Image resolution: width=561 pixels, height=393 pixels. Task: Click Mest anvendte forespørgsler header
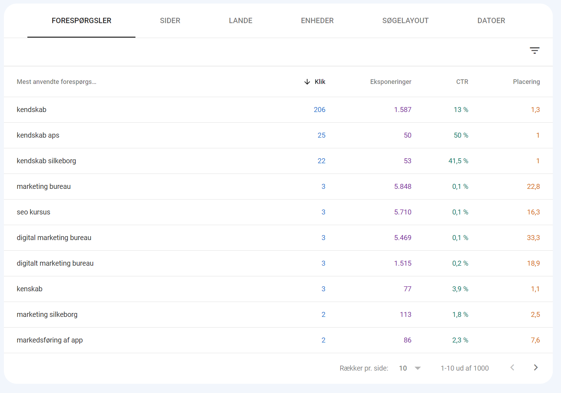point(57,82)
